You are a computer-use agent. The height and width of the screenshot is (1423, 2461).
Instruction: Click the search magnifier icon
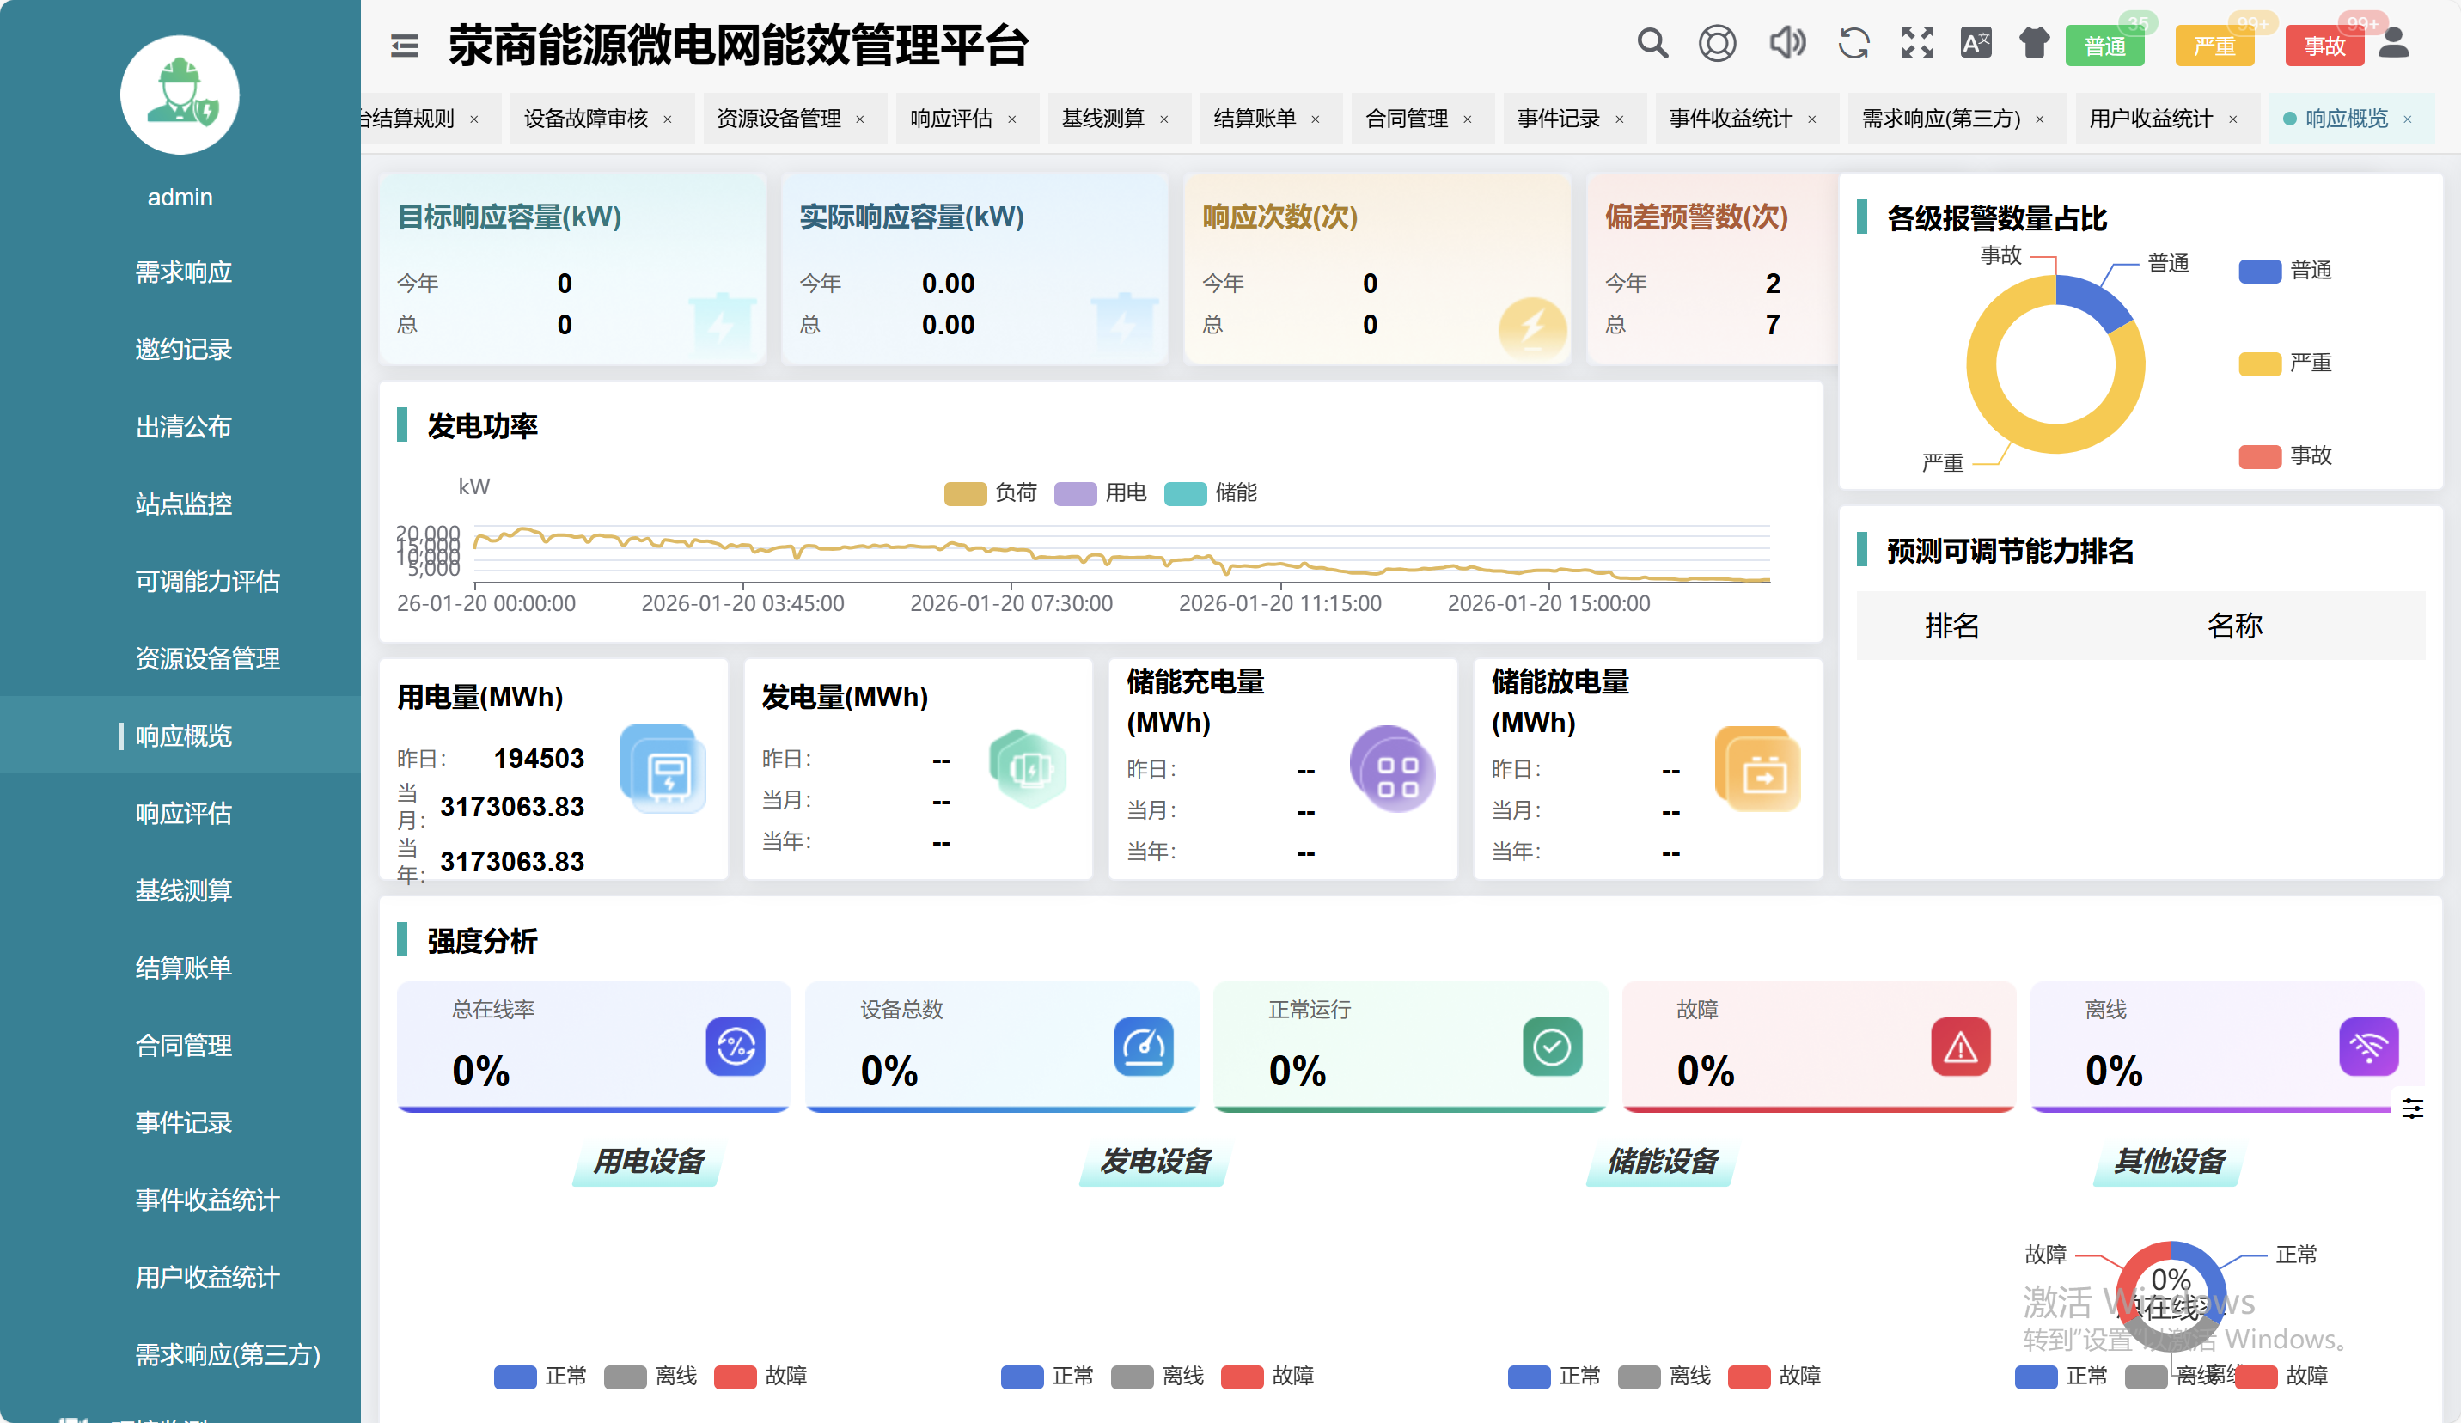pos(1652,44)
